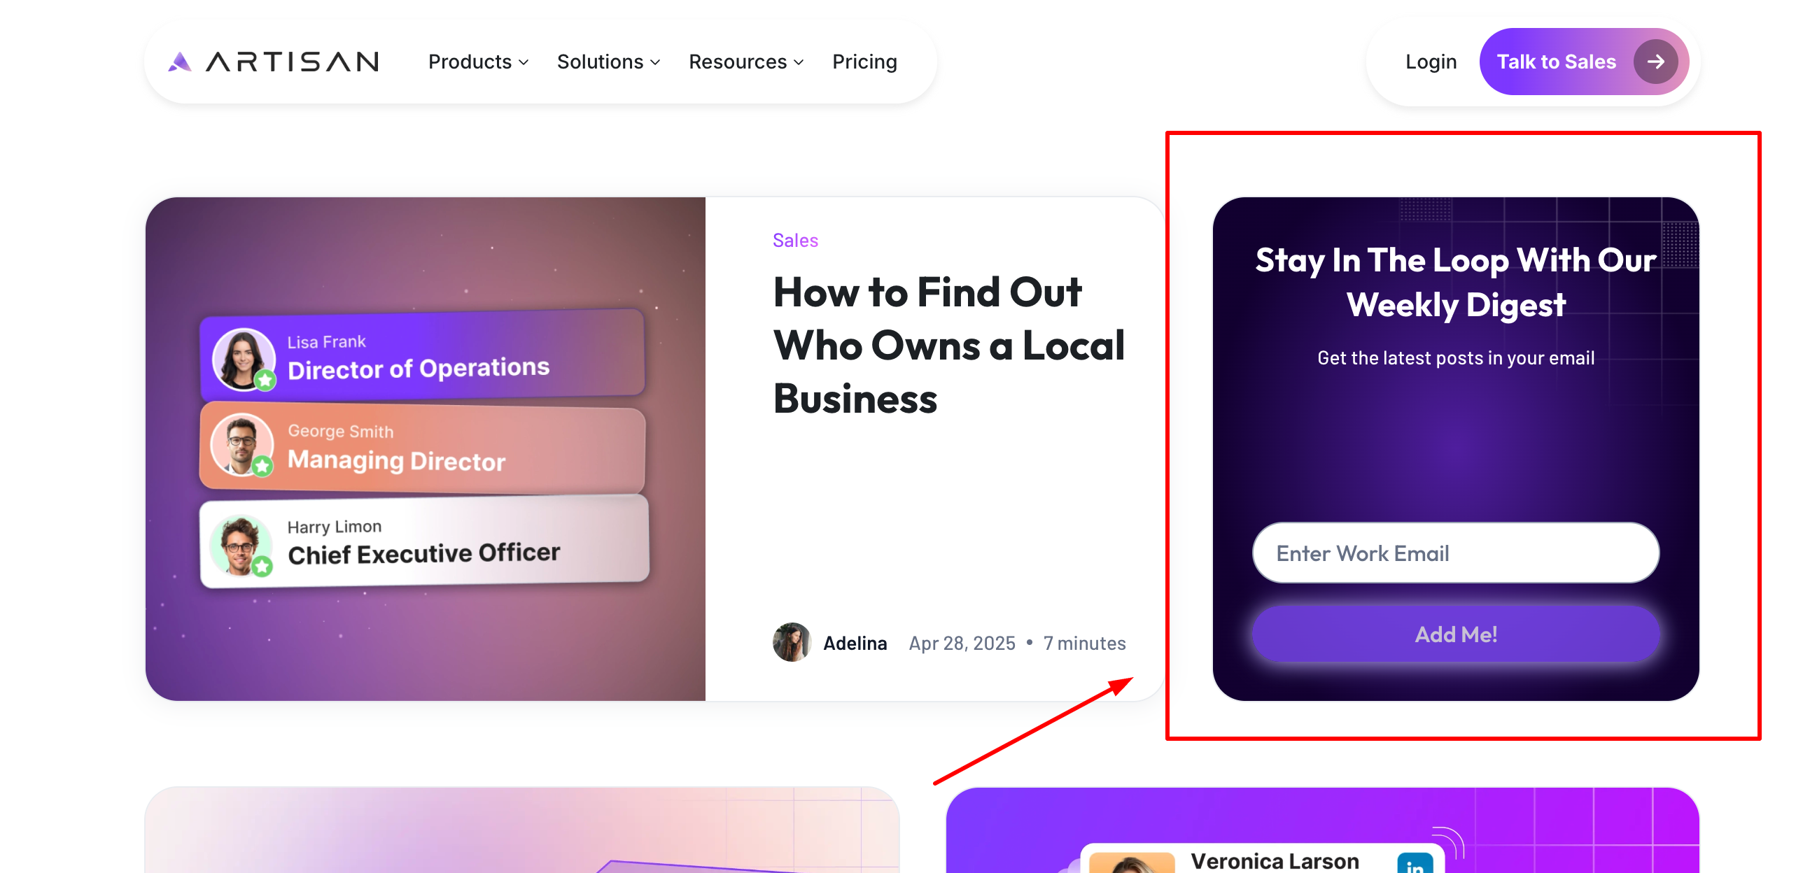Open the Solutions dropdown chevron
This screenshot has height=873, width=1810.
coord(655,62)
